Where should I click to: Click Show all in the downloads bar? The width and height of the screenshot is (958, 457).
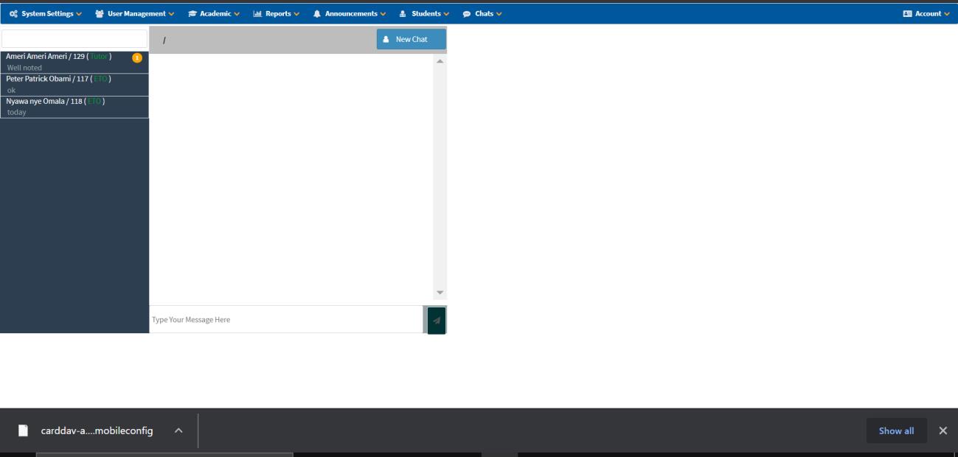[896, 430]
